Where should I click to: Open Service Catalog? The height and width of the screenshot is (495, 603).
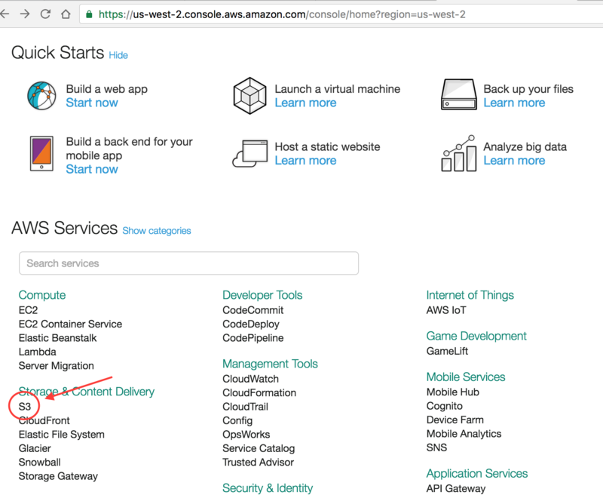click(259, 448)
